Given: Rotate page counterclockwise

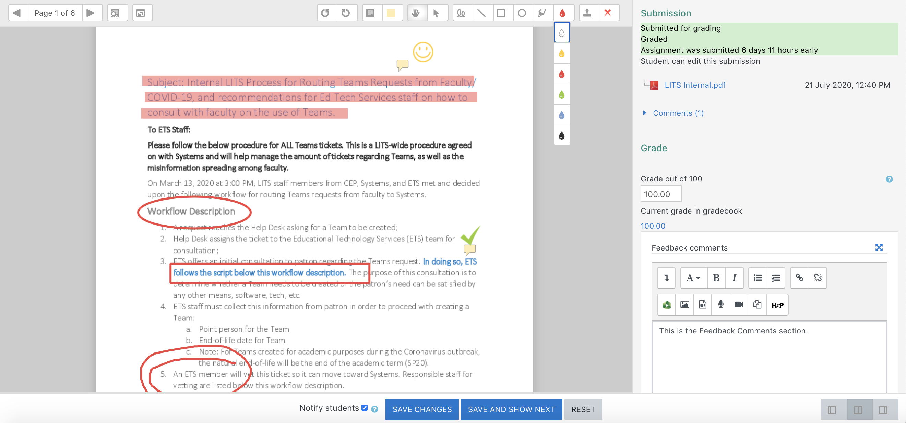Looking at the screenshot, I should click(x=326, y=13).
